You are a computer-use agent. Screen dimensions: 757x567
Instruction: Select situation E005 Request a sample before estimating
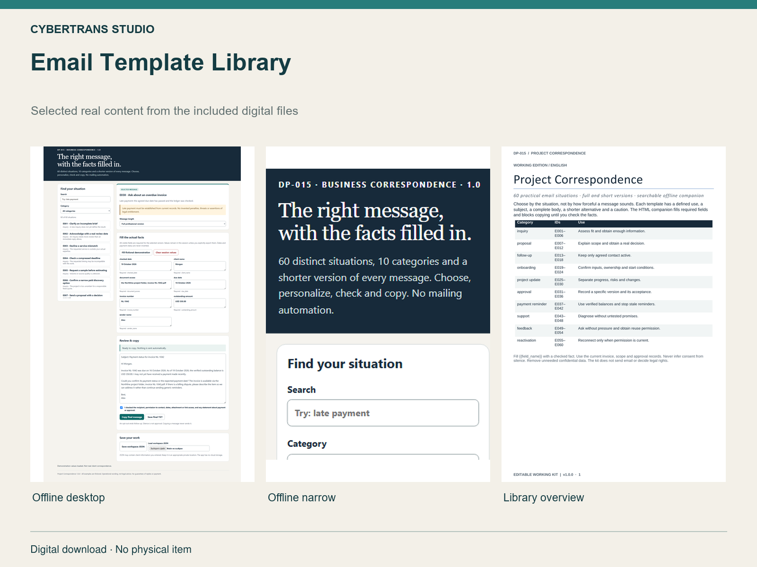tap(85, 272)
